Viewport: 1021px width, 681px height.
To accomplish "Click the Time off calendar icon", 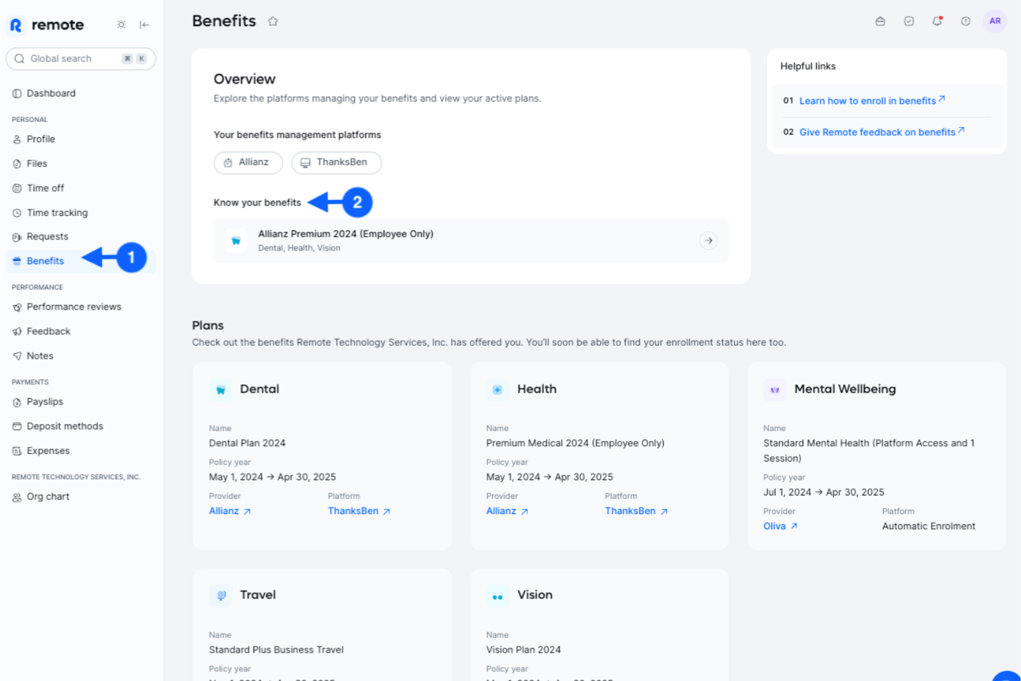I will tap(17, 188).
